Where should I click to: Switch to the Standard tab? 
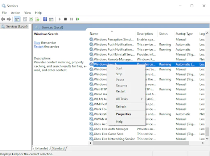coord(58,149)
